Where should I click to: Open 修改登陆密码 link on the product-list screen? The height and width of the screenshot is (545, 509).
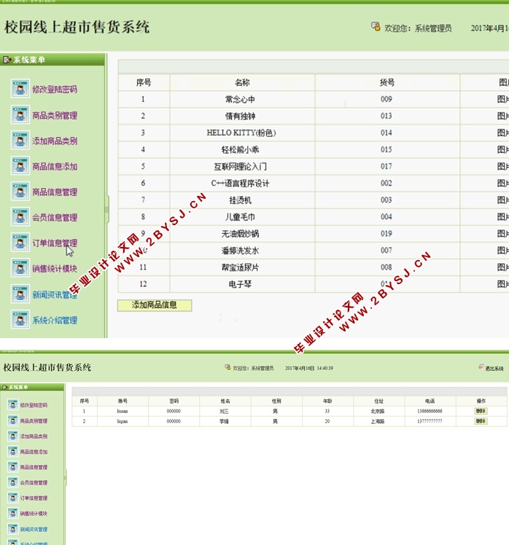pos(55,90)
